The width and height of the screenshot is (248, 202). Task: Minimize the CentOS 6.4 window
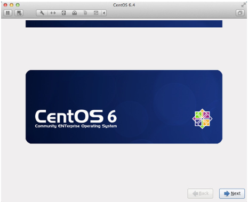coord(12,5)
